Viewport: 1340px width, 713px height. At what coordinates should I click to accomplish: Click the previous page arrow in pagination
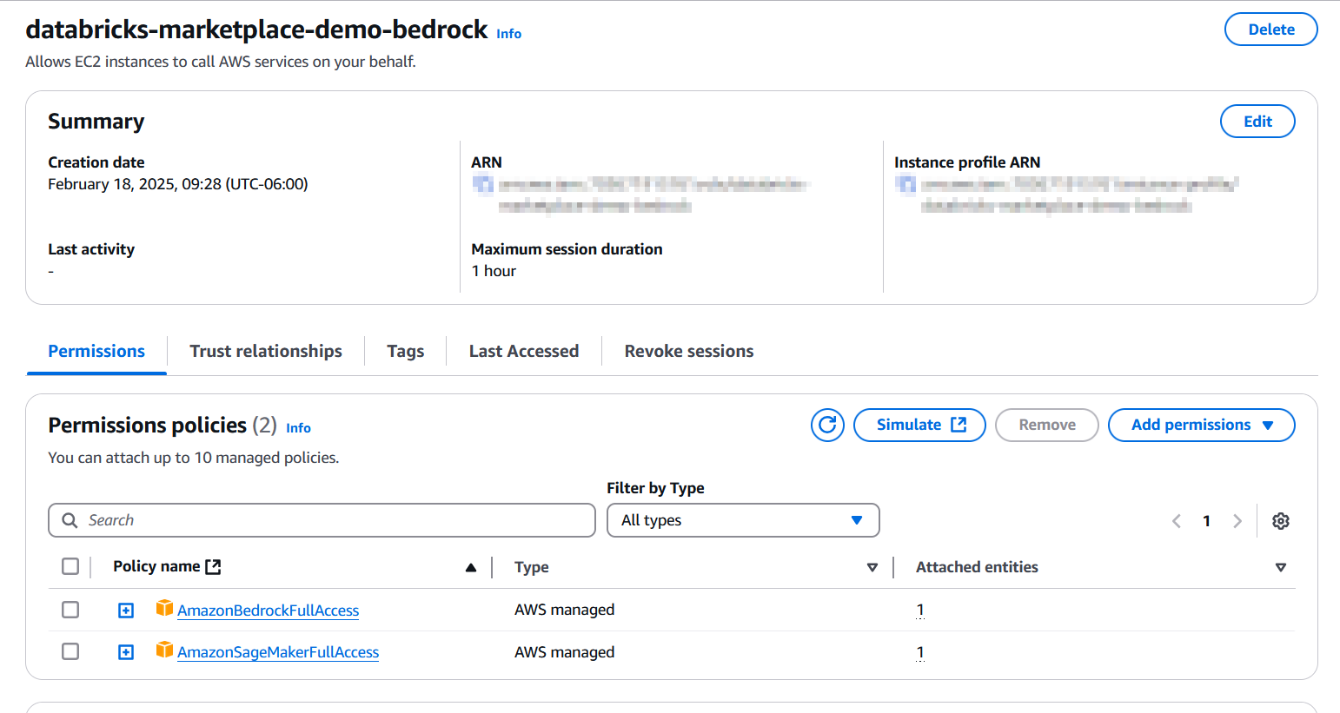pos(1177,521)
